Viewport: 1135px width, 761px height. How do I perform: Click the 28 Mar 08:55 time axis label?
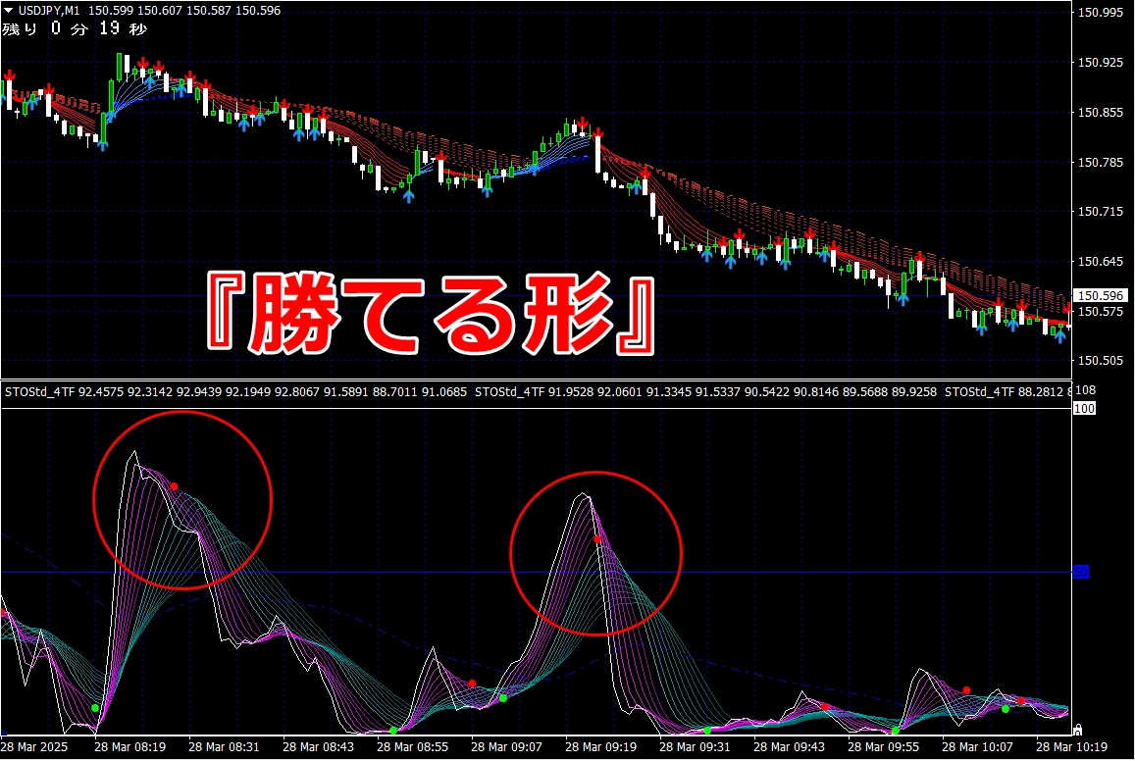point(411,746)
